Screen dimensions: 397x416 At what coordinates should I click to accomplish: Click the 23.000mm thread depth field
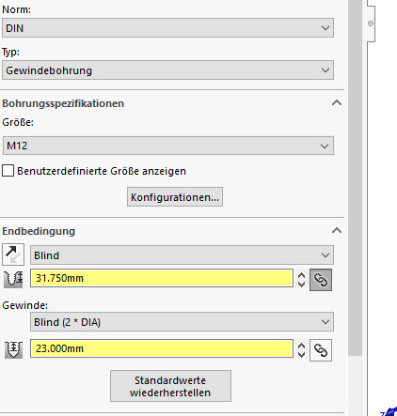(162, 348)
